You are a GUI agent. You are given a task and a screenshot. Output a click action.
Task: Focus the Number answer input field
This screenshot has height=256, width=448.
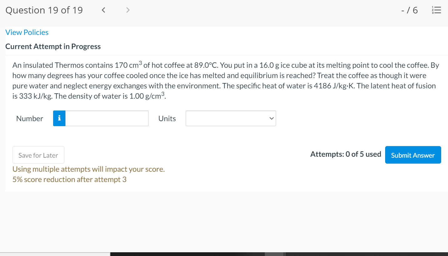(107, 118)
